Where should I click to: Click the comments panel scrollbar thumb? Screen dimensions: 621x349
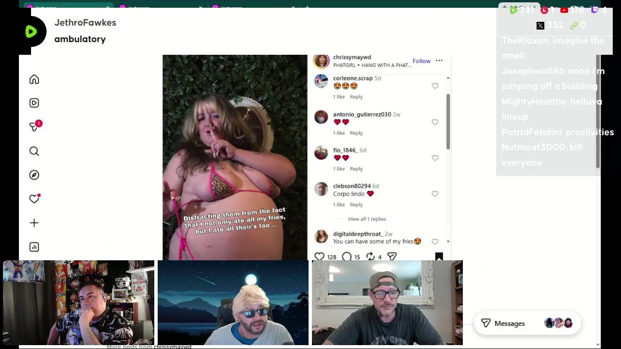tap(448, 121)
